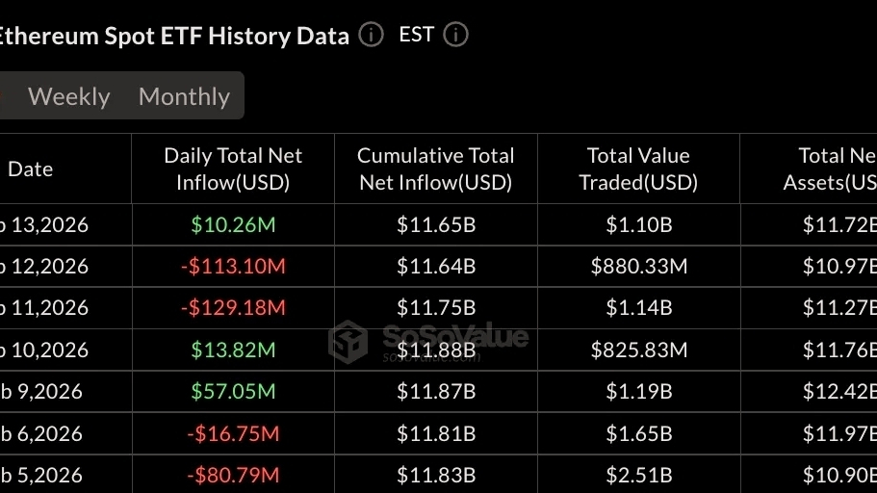Click Daily Total Net Inflow column header

coord(233,169)
